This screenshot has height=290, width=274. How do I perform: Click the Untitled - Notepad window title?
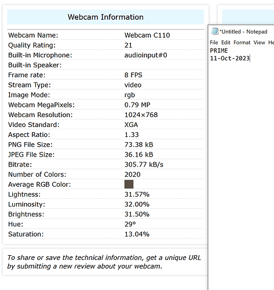243,31
